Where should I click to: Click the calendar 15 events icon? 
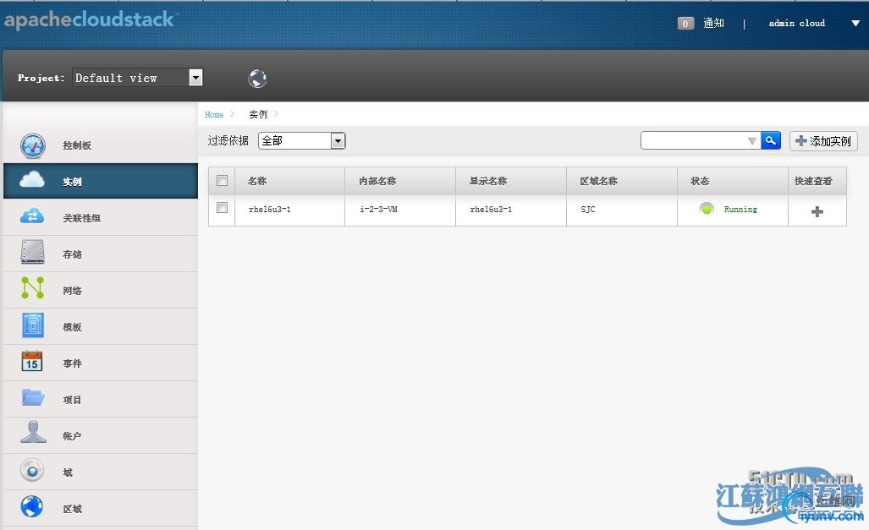click(x=32, y=361)
